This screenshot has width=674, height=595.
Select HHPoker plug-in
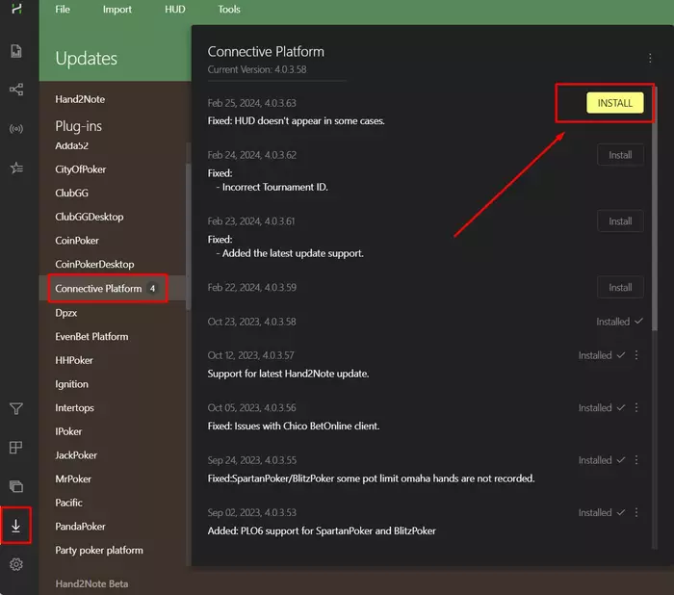[x=74, y=360]
